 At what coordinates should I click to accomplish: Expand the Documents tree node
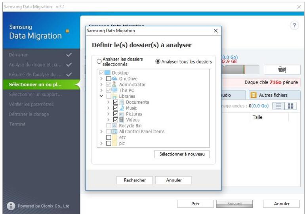[109, 102]
